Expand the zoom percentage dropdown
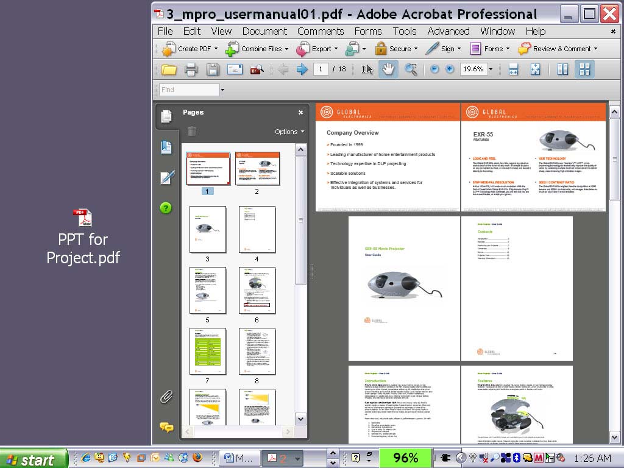This screenshot has width=624, height=468. [491, 69]
